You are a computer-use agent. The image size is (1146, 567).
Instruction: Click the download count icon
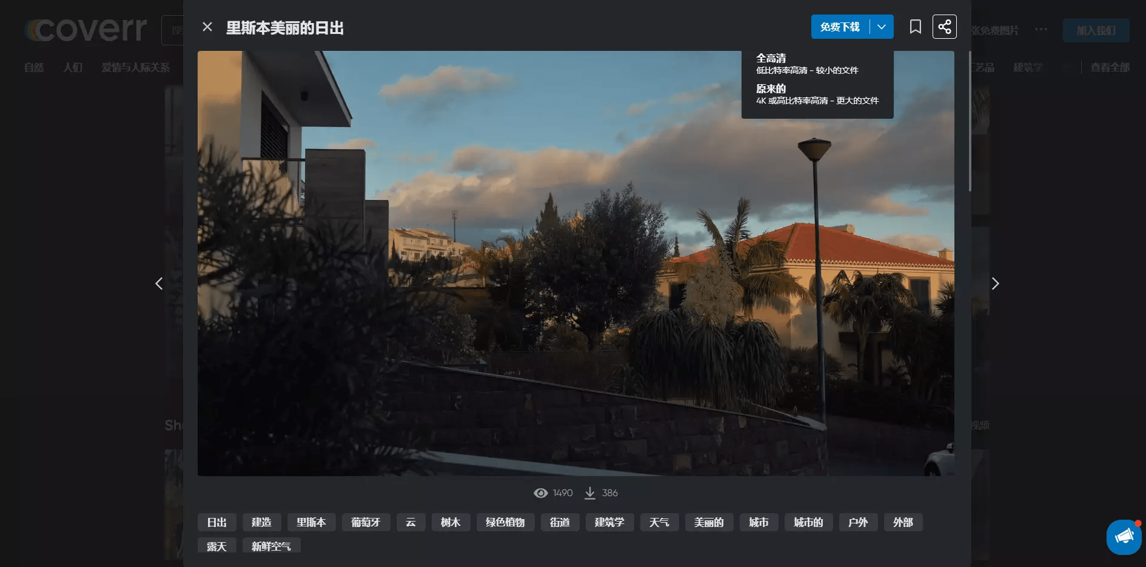(x=589, y=493)
